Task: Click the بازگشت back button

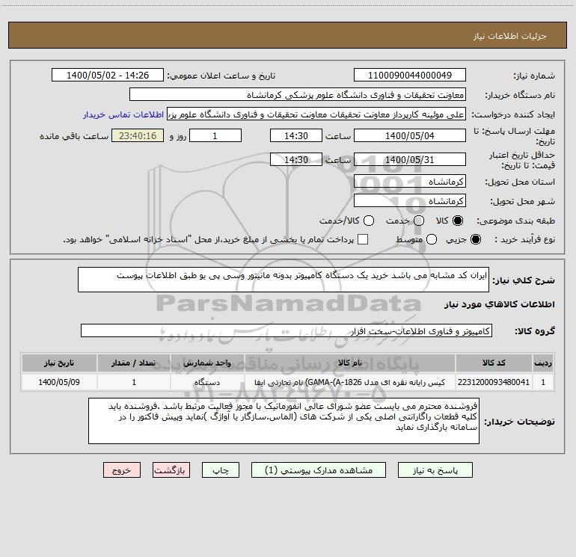Action: coord(171,470)
